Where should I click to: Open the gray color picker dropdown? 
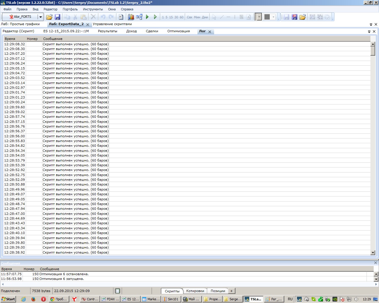click(274, 17)
